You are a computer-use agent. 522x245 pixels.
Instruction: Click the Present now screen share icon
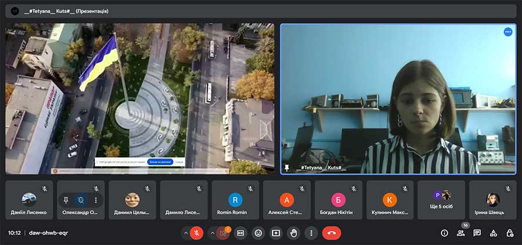point(276,233)
